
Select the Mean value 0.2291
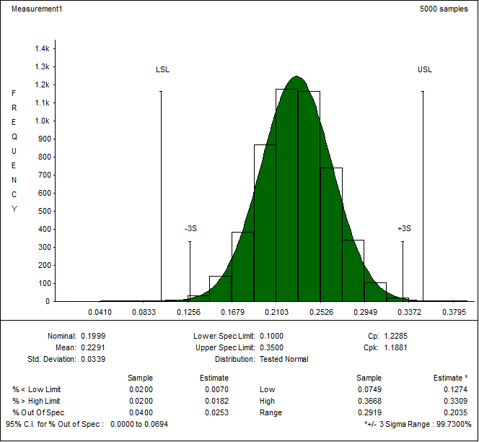click(x=93, y=348)
